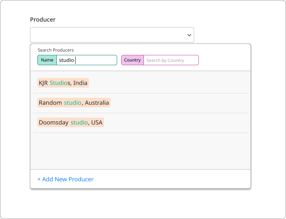Click the chevron arrow in the Producer box
Viewport: 286px width, 219px height.
tap(189, 35)
